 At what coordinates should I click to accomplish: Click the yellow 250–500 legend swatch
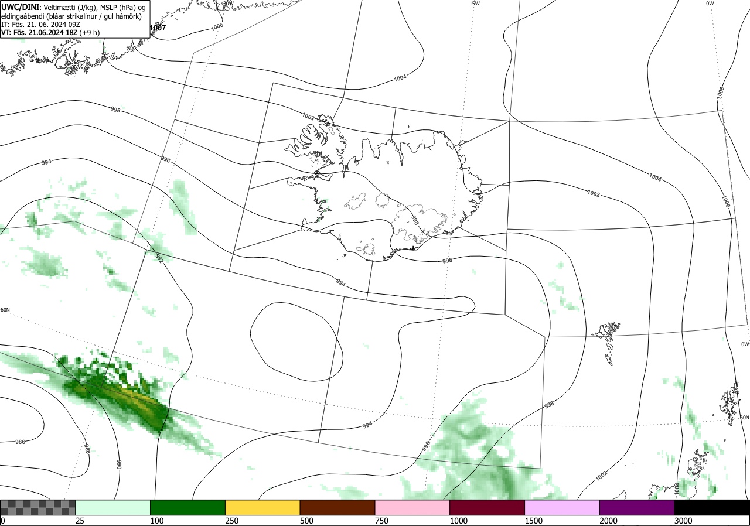(262, 507)
